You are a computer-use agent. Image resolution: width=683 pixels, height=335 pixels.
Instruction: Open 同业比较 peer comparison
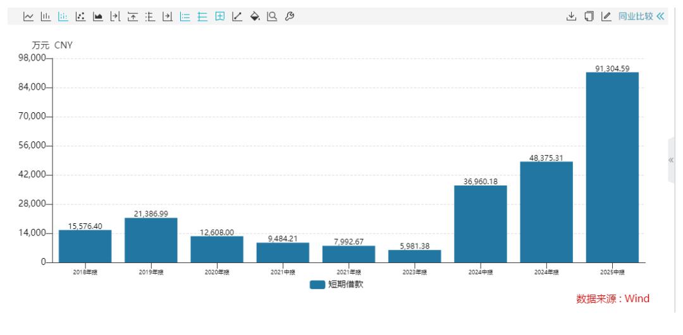(x=635, y=16)
